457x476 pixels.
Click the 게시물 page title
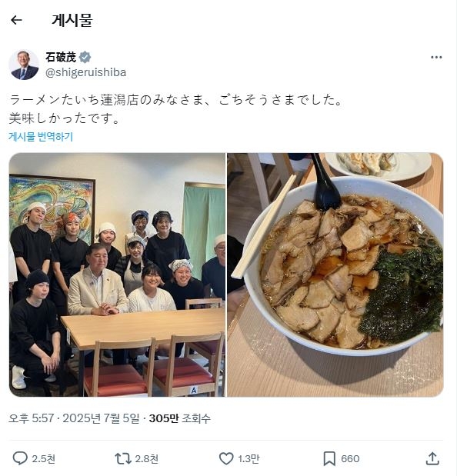point(72,20)
